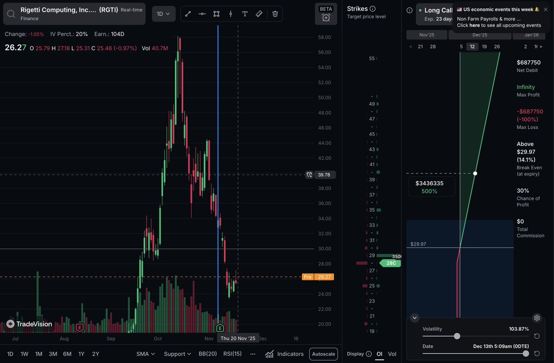
Task: Open the SMA dropdown
Action: pyautogui.click(x=145, y=354)
